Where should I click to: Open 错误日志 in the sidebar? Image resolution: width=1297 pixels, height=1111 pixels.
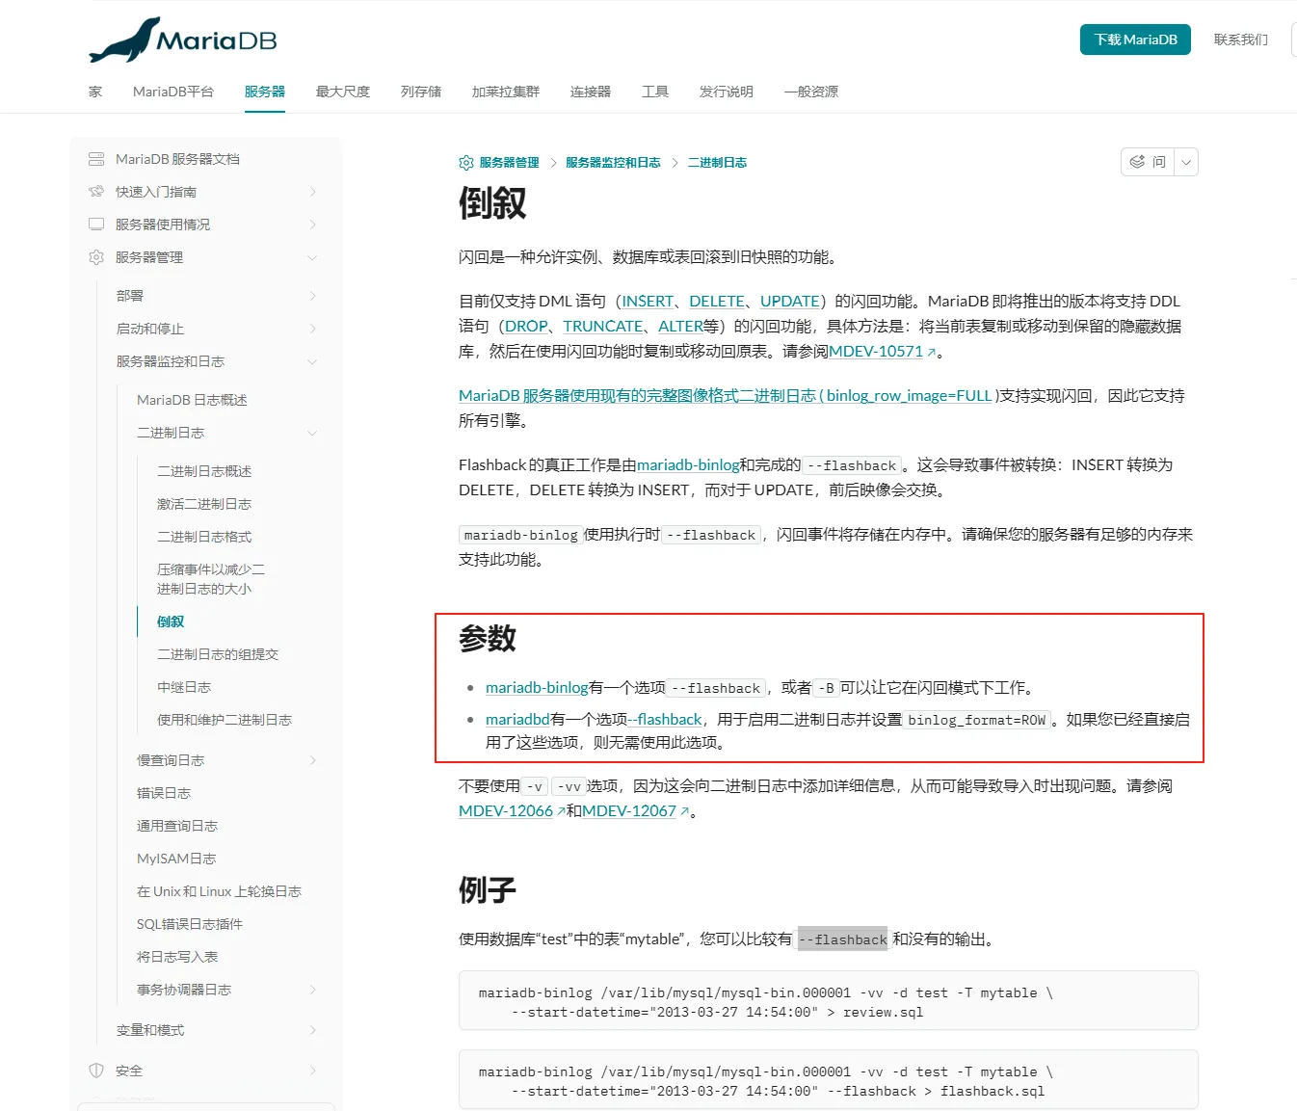pyautogui.click(x=164, y=793)
